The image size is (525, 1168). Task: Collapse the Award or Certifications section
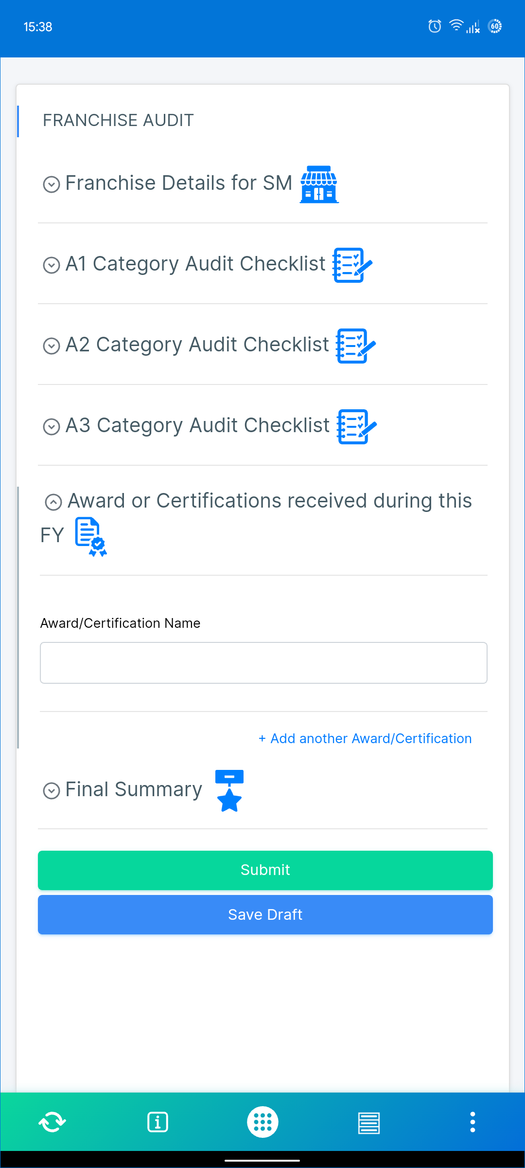pyautogui.click(x=52, y=501)
